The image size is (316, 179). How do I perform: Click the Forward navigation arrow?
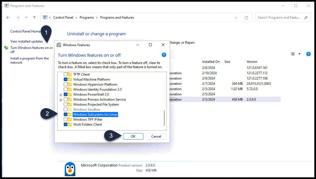pyautogui.click(x=18, y=18)
